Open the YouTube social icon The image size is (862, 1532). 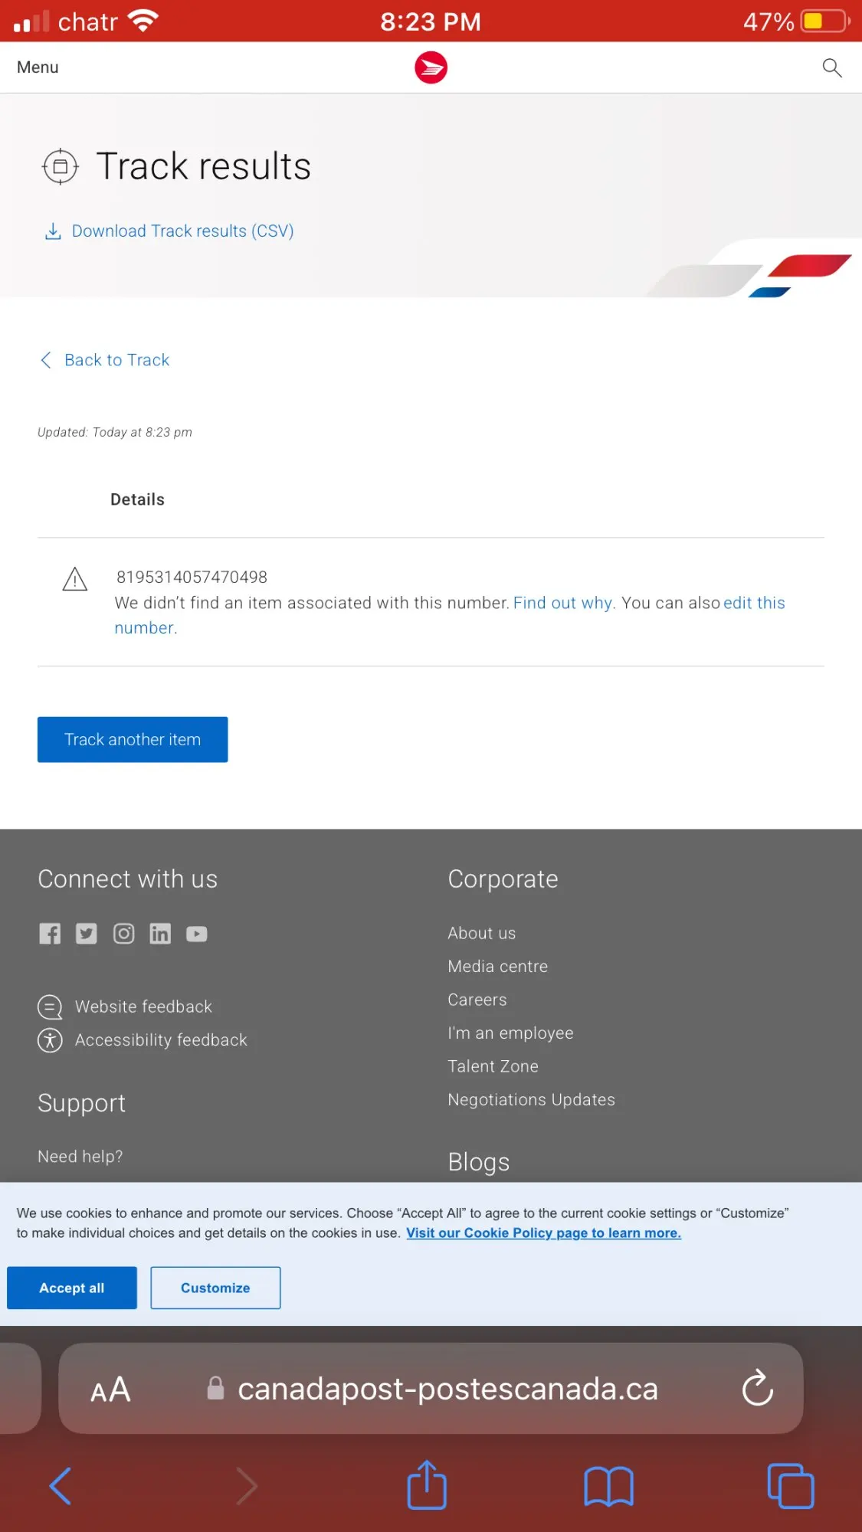tap(197, 934)
